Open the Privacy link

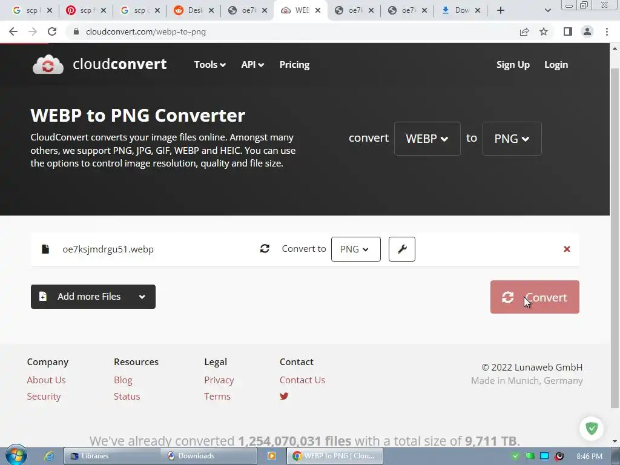click(x=219, y=380)
